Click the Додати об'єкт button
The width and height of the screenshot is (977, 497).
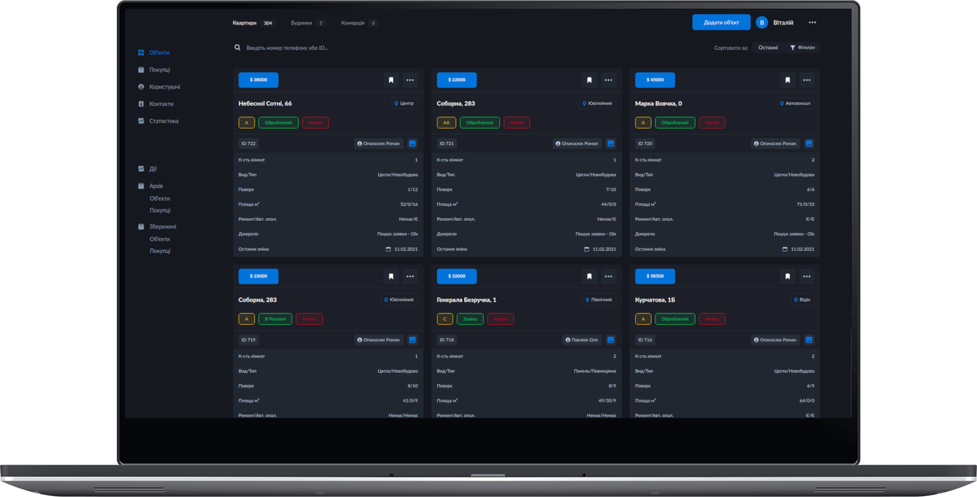click(721, 22)
